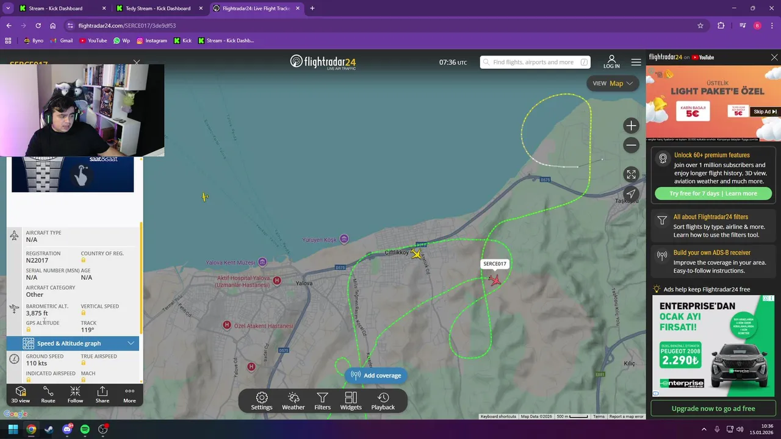The image size is (781, 439).
Task: Switch to Tedy Stream - Kick Dashboard tab
Action: 157,9
